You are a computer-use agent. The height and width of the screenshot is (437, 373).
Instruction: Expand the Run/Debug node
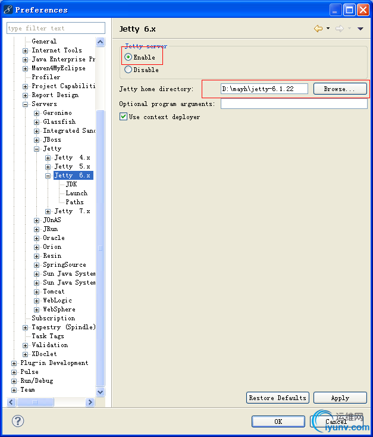click(14, 381)
